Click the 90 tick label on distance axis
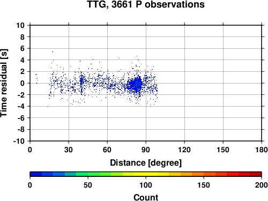 [146, 150]
